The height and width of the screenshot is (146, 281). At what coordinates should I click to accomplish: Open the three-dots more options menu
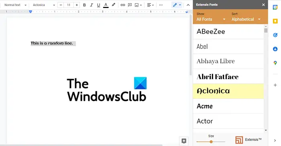coord(161,5)
